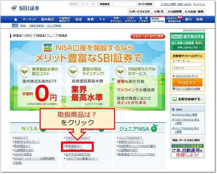Click the 取引 button
Viewport: 217px width, 174px height.
pos(159,12)
